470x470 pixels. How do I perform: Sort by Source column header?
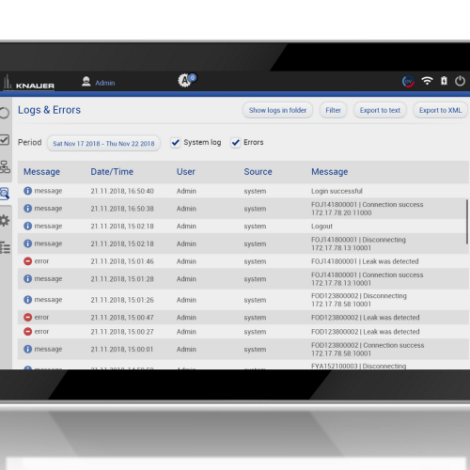[x=258, y=172]
